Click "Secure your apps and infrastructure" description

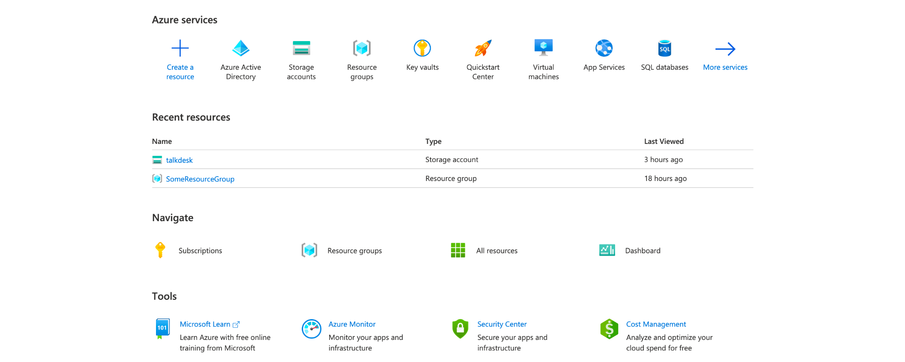pos(512,343)
